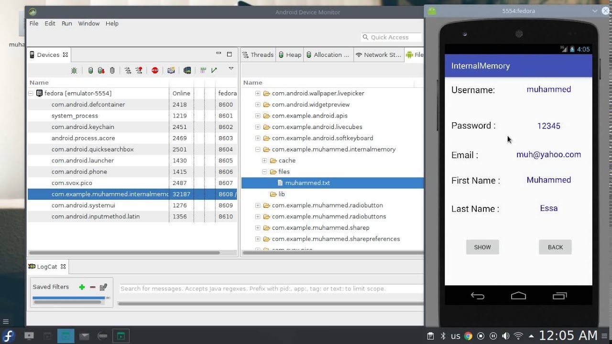Collapse the fedora emulator-5554 device node
This screenshot has height=344, width=612.
coord(31,94)
